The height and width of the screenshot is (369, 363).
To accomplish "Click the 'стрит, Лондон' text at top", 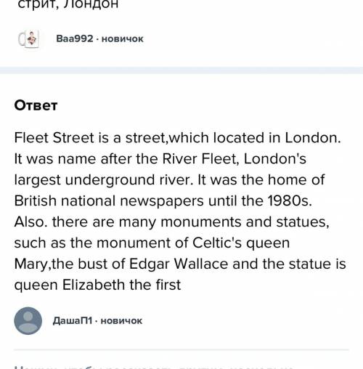I will (68, 4).
